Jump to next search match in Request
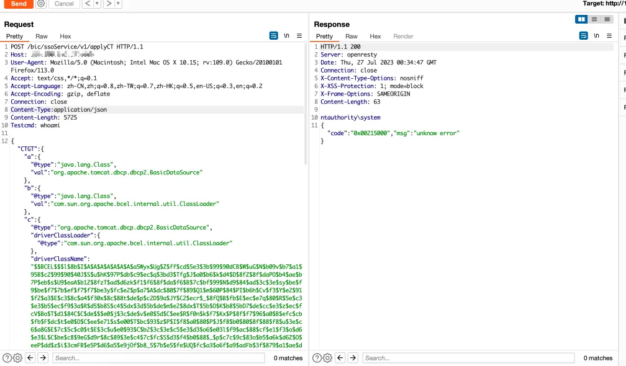Viewport: 626px width, 366px height. point(43,358)
